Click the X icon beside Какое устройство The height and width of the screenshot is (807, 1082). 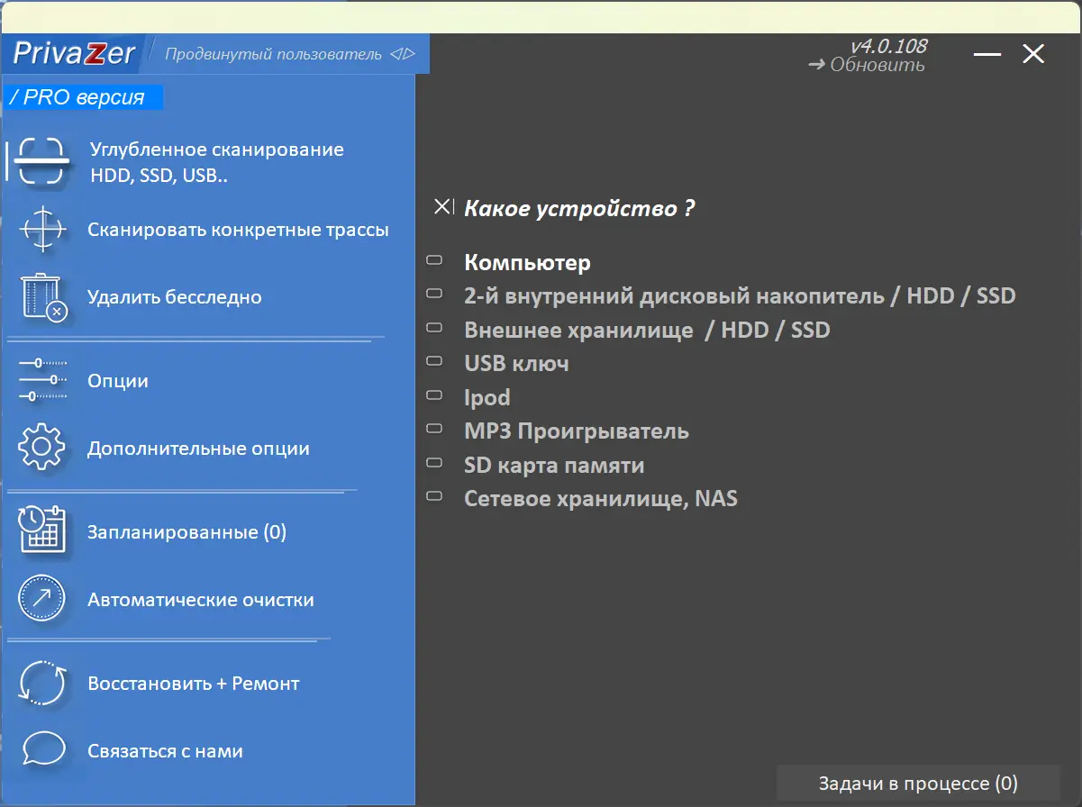[443, 207]
